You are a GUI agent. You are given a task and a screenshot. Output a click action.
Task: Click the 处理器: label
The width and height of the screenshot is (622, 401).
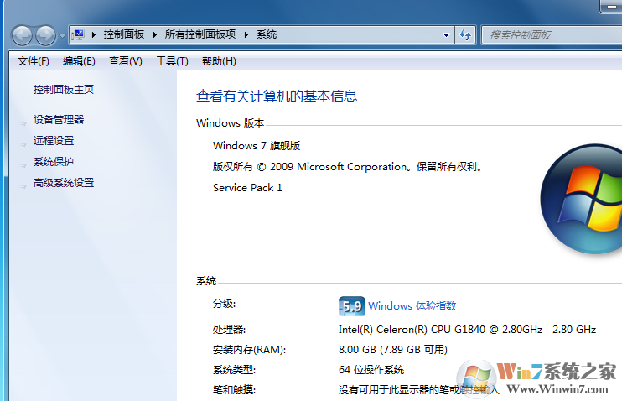pyautogui.click(x=230, y=330)
